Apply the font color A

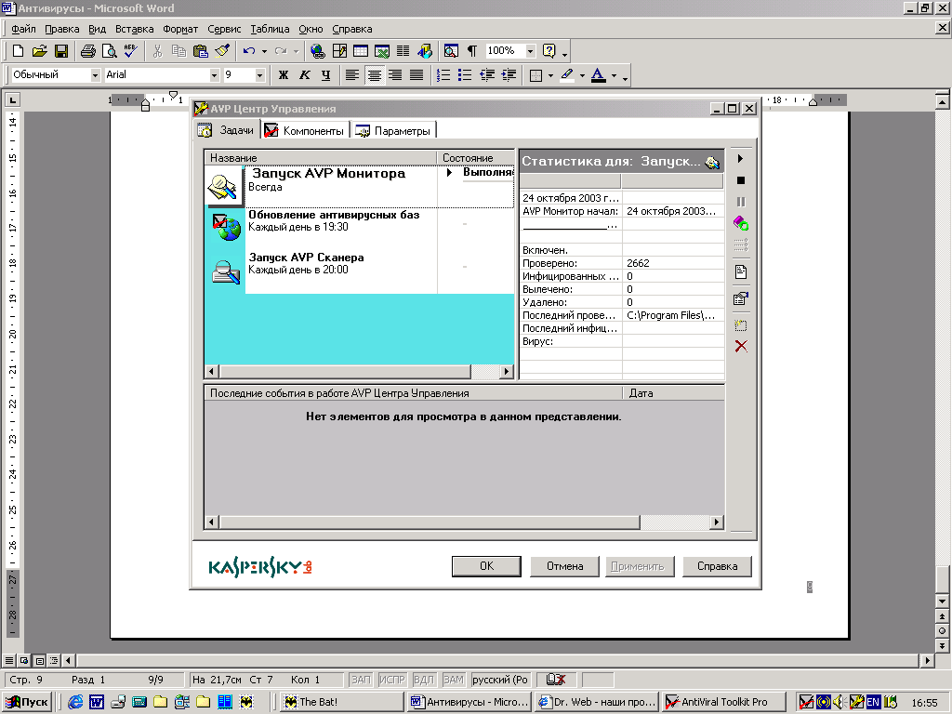coord(599,74)
